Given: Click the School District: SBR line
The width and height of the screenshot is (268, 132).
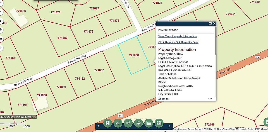Looking at the screenshot, I should (x=170, y=90).
